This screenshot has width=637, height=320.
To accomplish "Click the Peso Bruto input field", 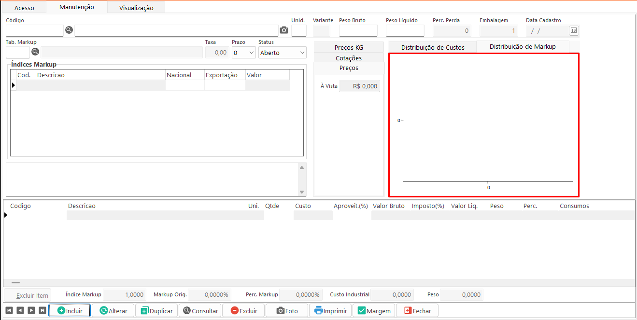I will [358, 30].
